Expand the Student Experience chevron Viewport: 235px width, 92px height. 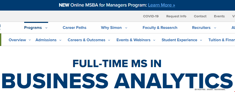point(201,40)
